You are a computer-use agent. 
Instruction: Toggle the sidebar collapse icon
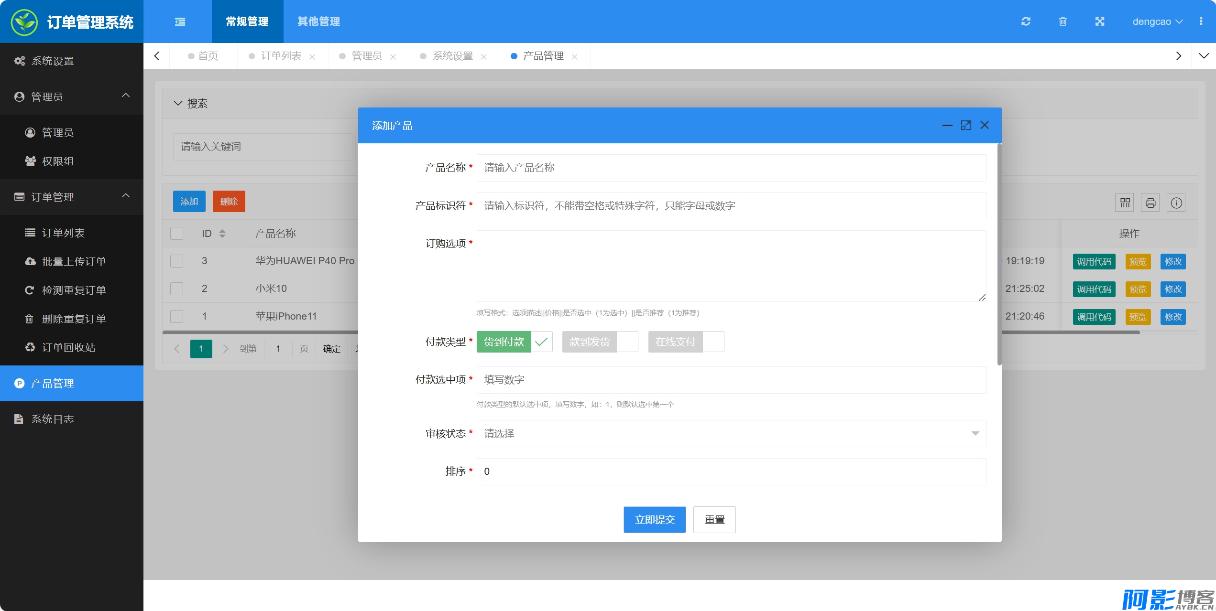pos(180,21)
